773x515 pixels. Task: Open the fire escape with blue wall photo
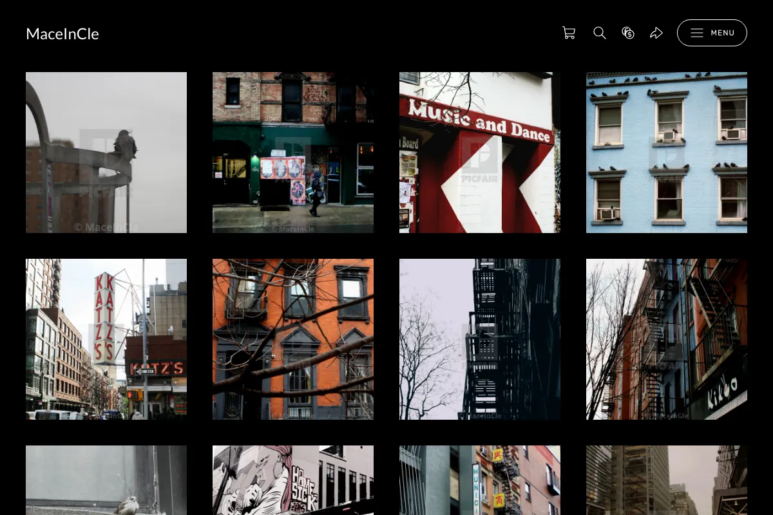coord(667,339)
